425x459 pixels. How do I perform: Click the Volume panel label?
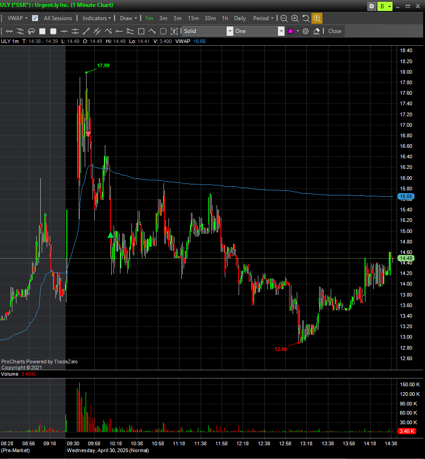[10, 374]
